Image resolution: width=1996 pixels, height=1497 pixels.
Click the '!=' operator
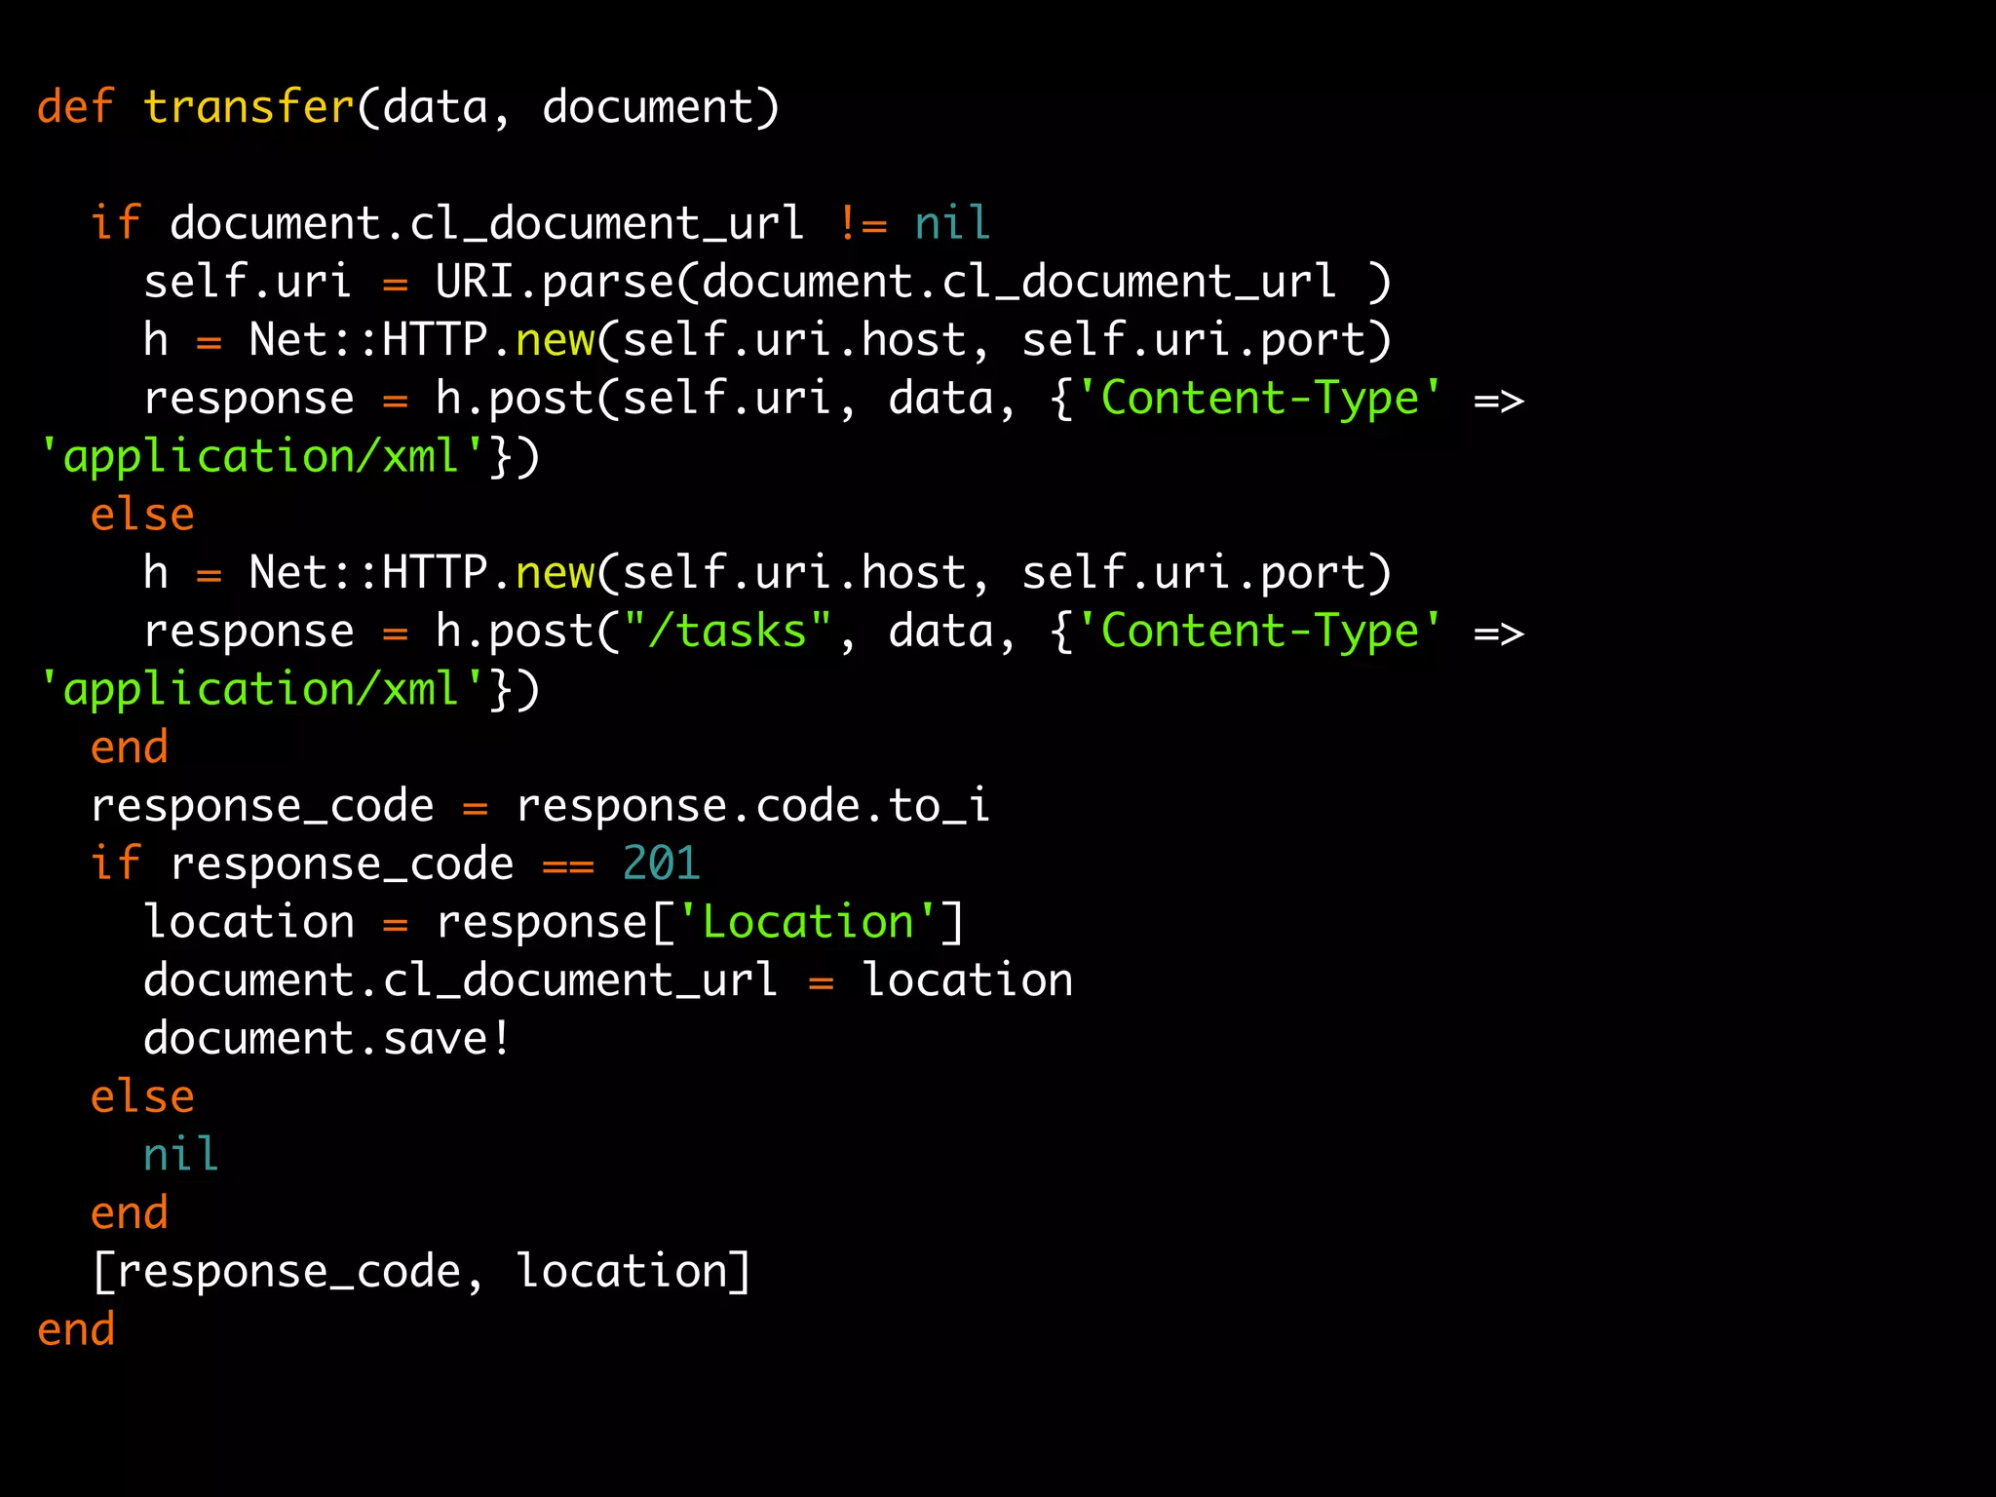[863, 224]
